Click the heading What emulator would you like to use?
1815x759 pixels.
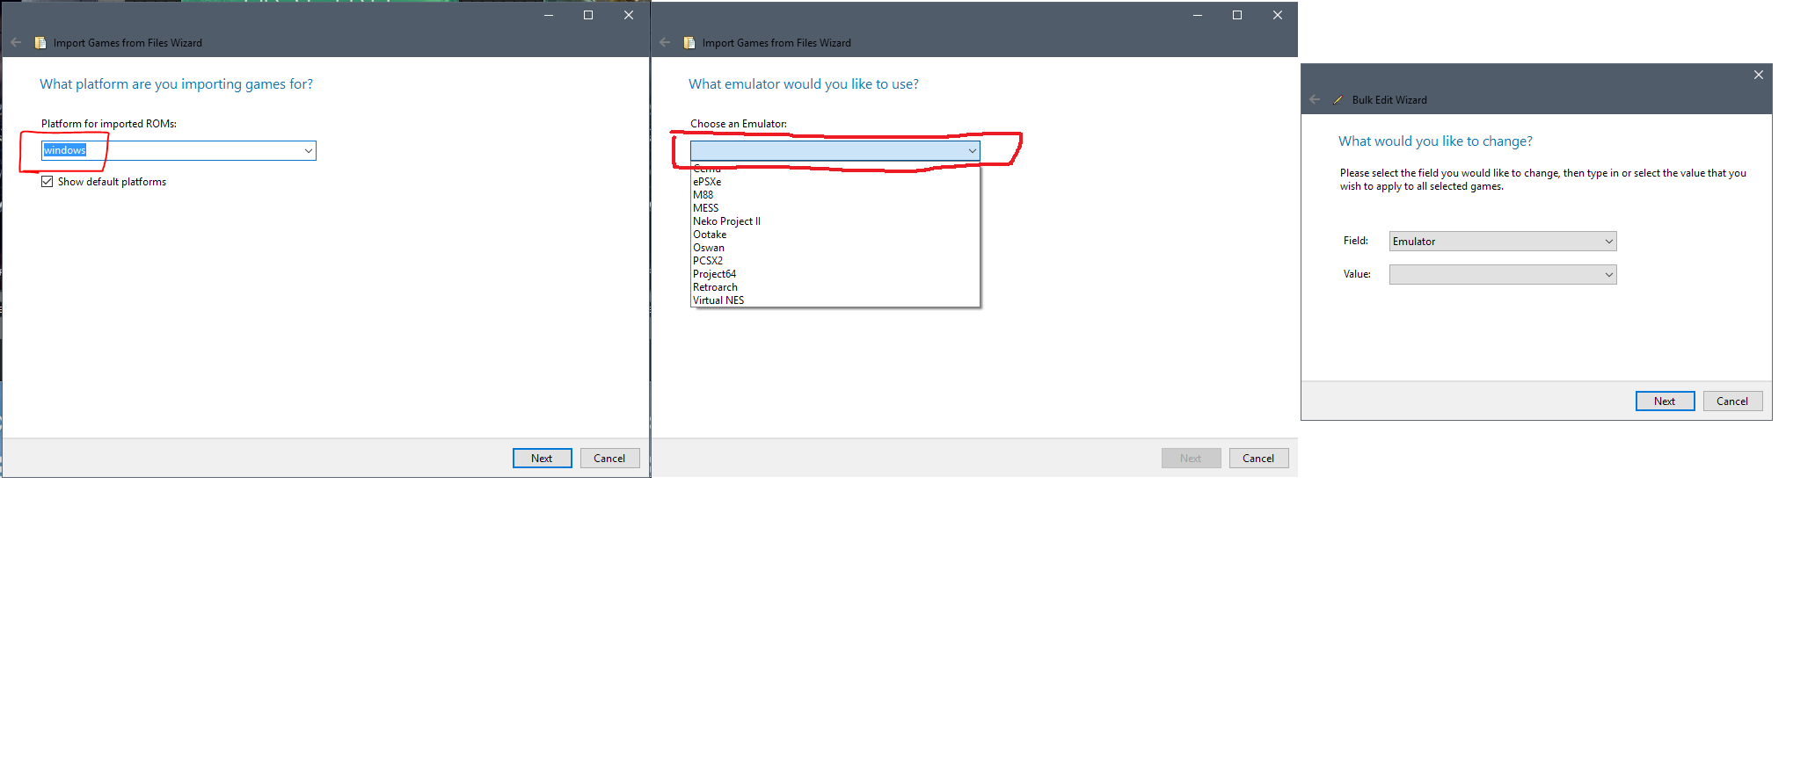[804, 83]
